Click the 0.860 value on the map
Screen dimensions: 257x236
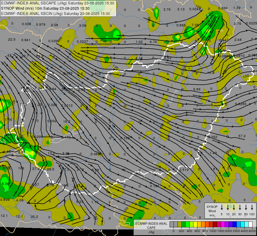pyautogui.click(x=223, y=8)
